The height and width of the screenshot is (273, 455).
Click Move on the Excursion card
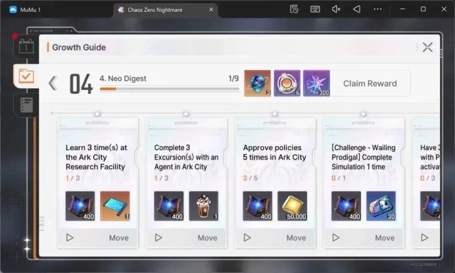(x=208, y=238)
